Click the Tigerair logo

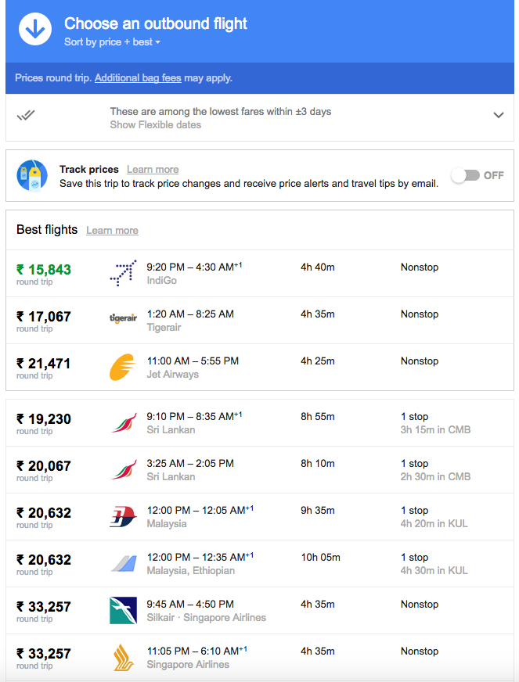click(x=123, y=318)
